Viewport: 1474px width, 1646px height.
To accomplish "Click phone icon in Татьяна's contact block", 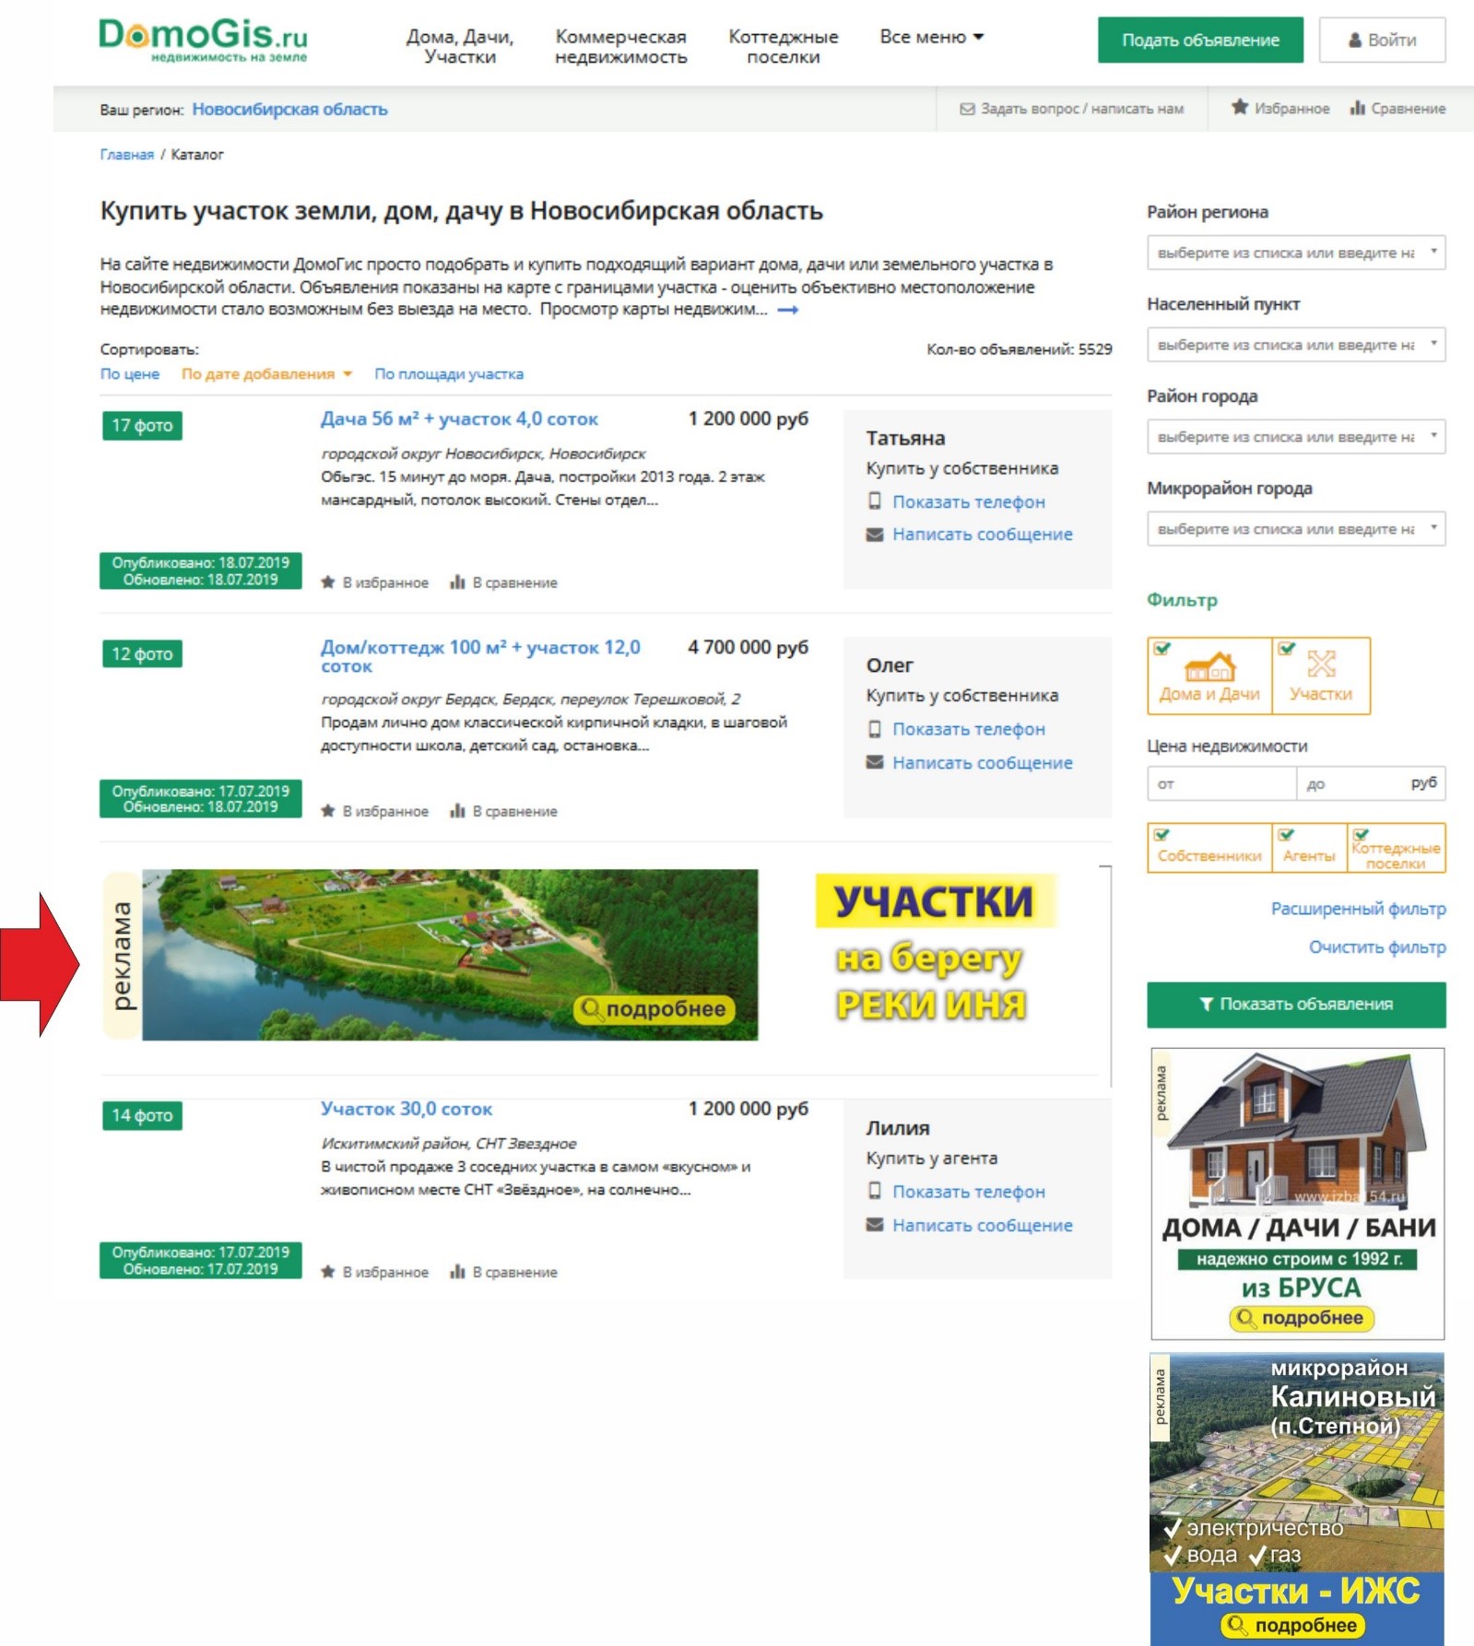I will point(875,501).
